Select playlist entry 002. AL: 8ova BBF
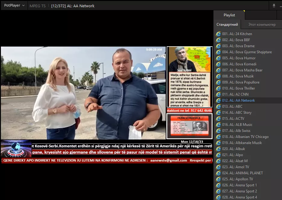This screenshot has height=200, width=282. coord(248,40)
